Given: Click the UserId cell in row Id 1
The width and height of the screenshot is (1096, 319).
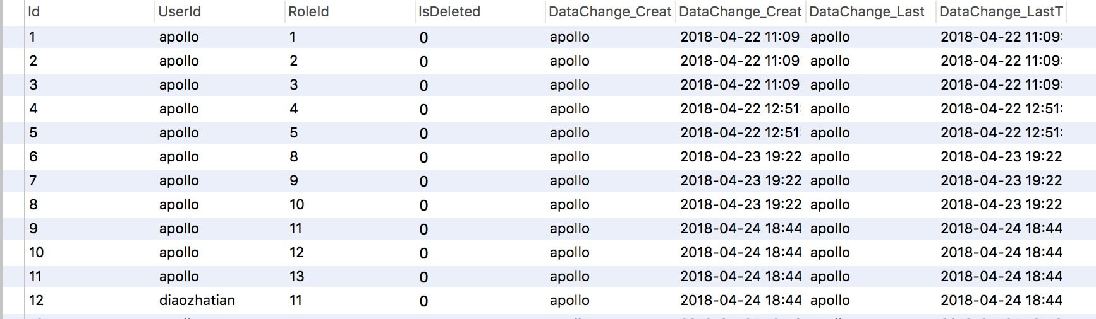Looking at the screenshot, I should pos(179,37).
